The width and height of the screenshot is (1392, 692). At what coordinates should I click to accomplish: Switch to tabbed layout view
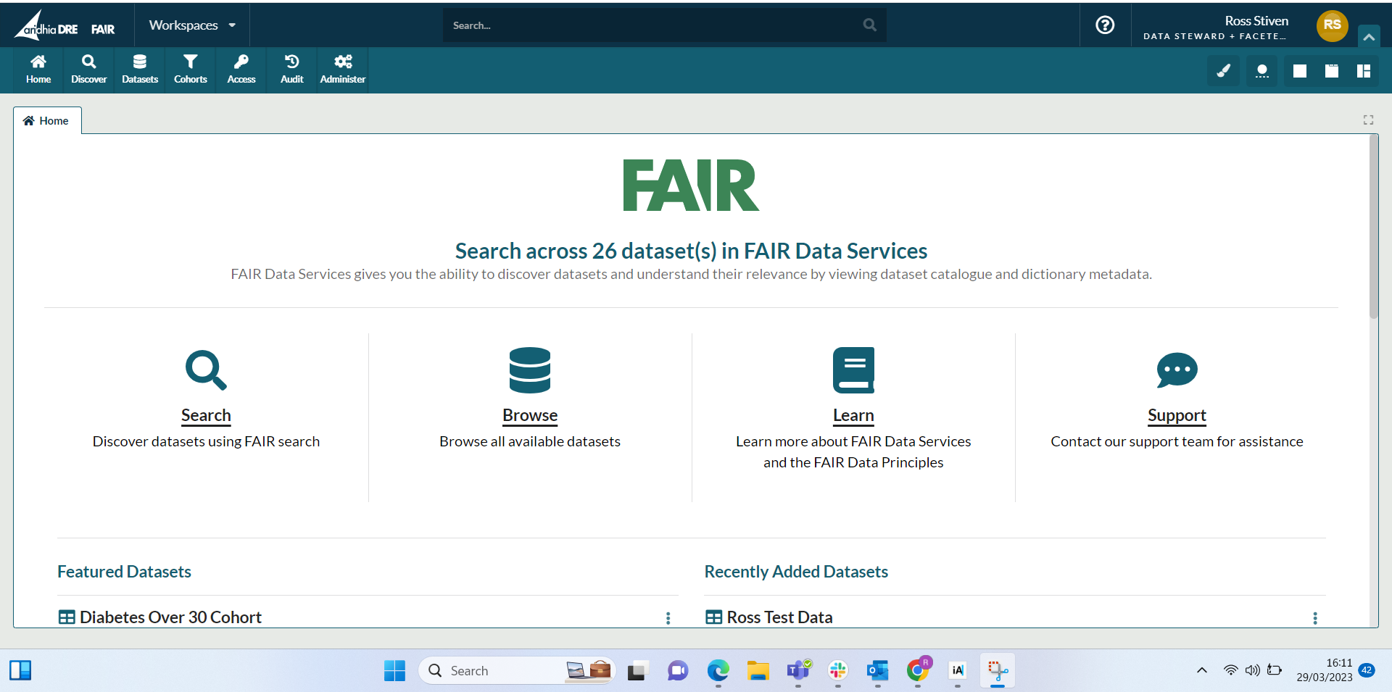pyautogui.click(x=1331, y=71)
